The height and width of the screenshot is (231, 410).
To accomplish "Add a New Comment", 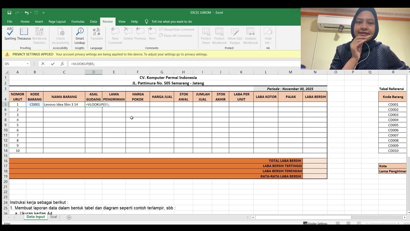I will click(115, 36).
